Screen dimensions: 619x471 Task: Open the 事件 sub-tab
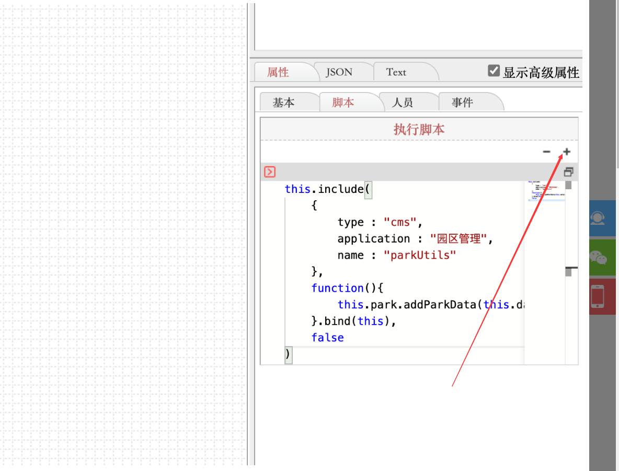pyautogui.click(x=463, y=102)
